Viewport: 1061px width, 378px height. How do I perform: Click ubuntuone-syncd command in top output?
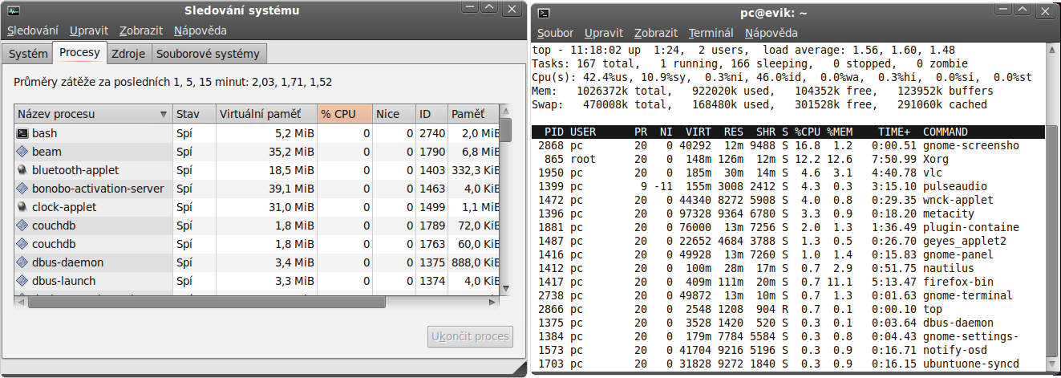(x=971, y=364)
